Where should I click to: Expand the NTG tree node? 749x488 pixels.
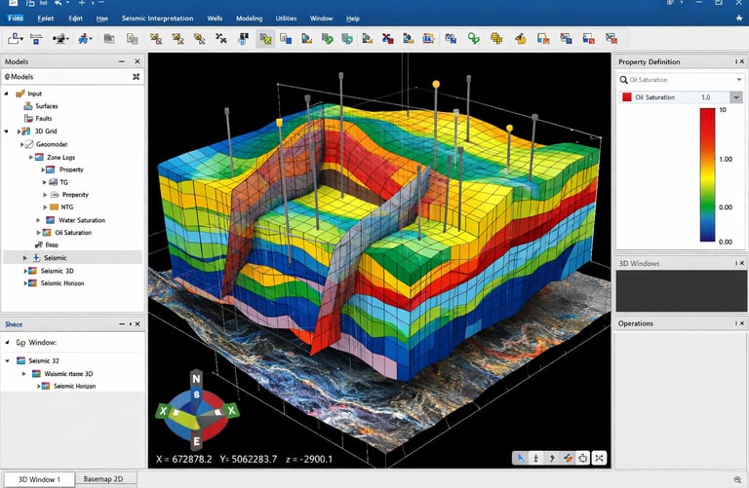point(45,207)
